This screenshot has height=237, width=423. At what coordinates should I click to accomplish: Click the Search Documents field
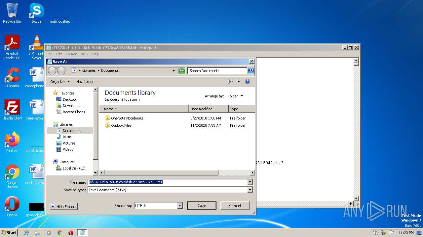click(x=217, y=71)
